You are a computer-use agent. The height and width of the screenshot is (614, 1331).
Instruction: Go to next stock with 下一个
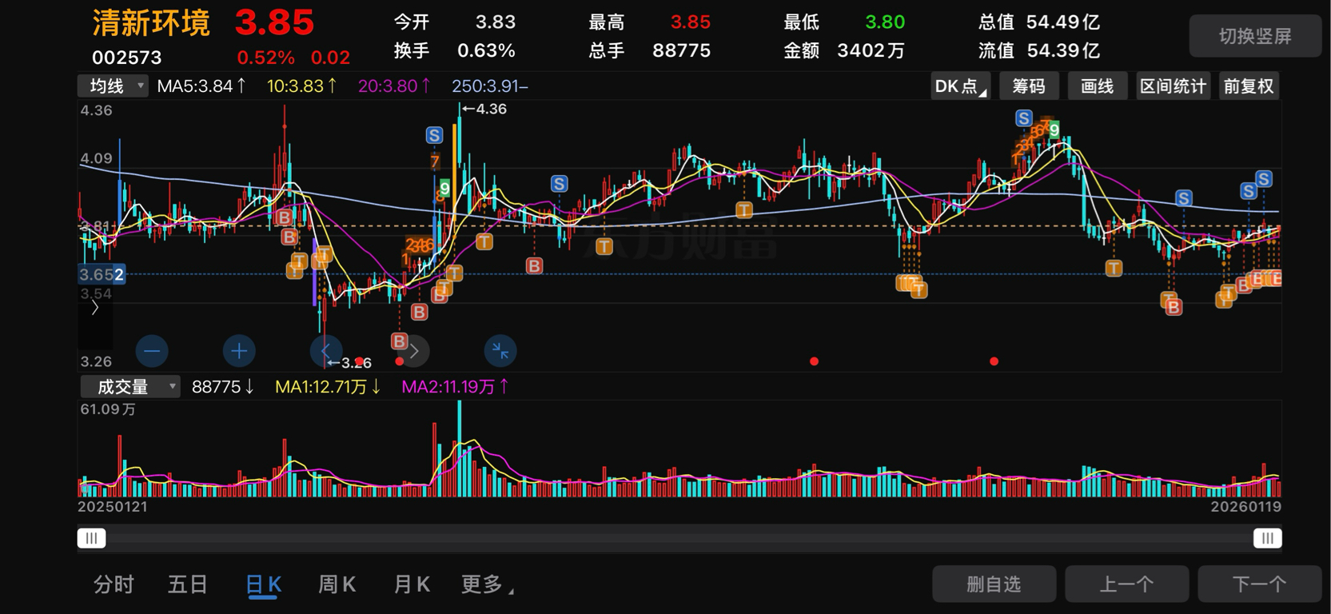pyautogui.click(x=1259, y=584)
